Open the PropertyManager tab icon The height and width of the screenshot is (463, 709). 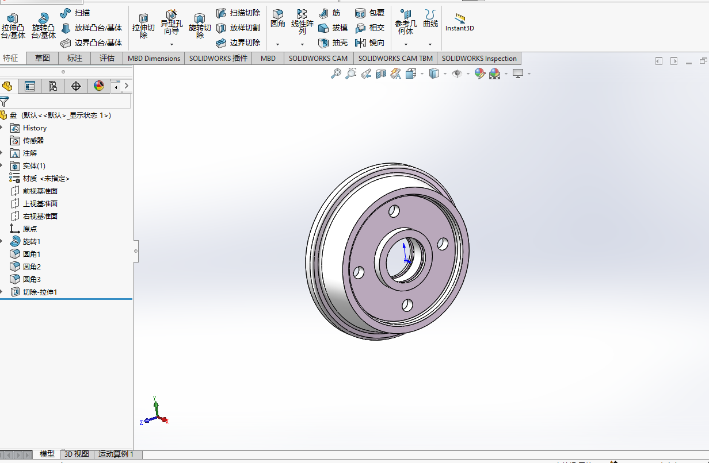click(x=30, y=86)
